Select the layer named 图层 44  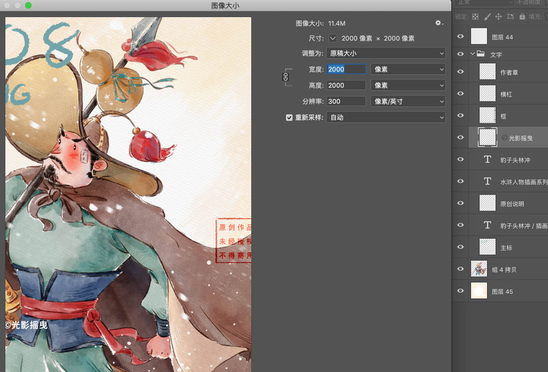[502, 37]
